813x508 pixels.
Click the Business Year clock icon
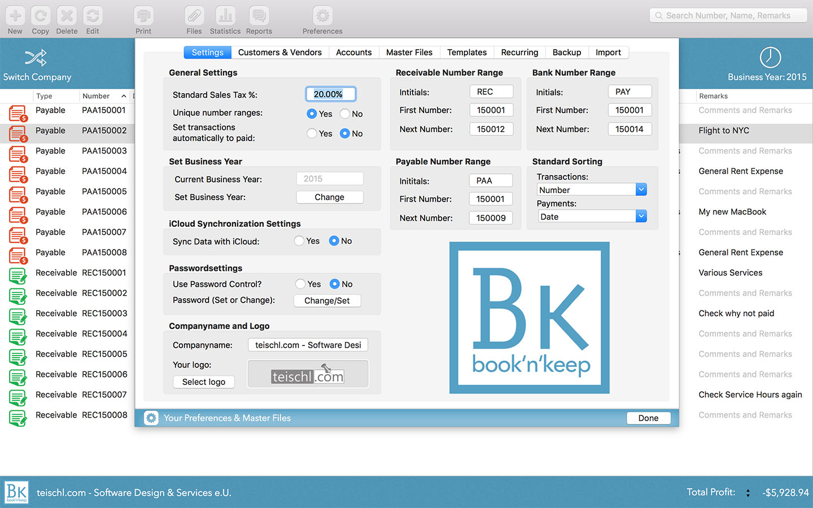pyautogui.click(x=770, y=57)
